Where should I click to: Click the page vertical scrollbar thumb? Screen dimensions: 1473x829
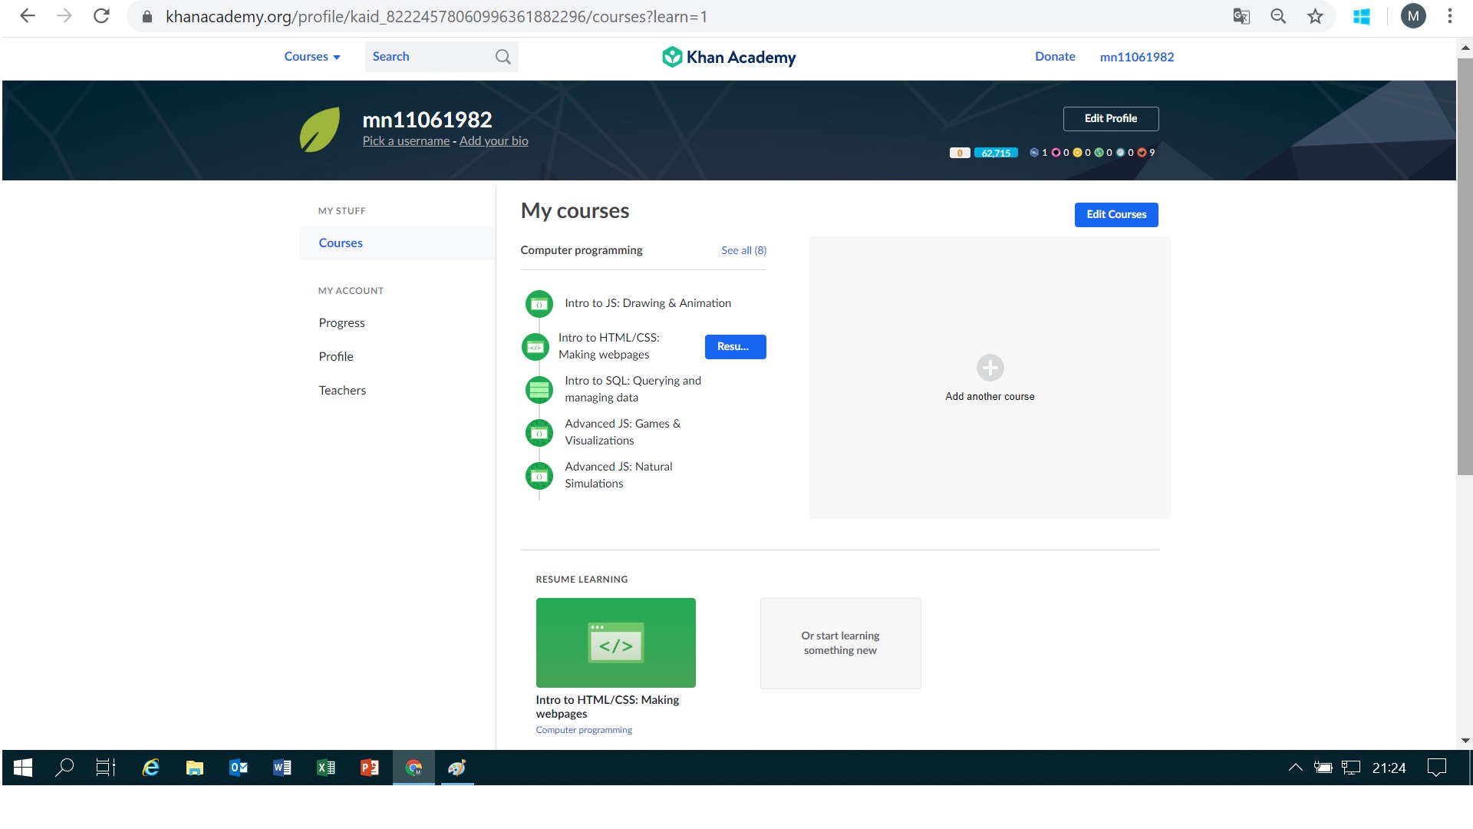pos(1465,266)
